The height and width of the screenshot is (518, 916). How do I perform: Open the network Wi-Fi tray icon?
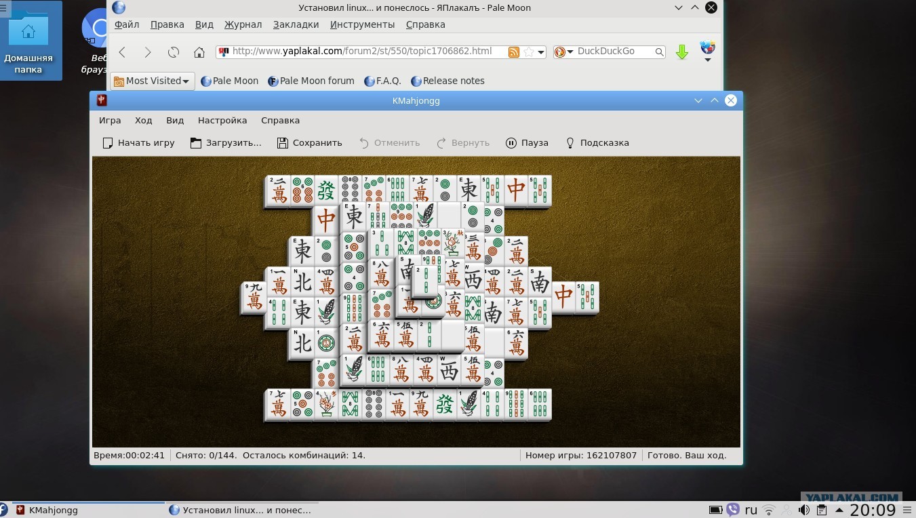(769, 510)
